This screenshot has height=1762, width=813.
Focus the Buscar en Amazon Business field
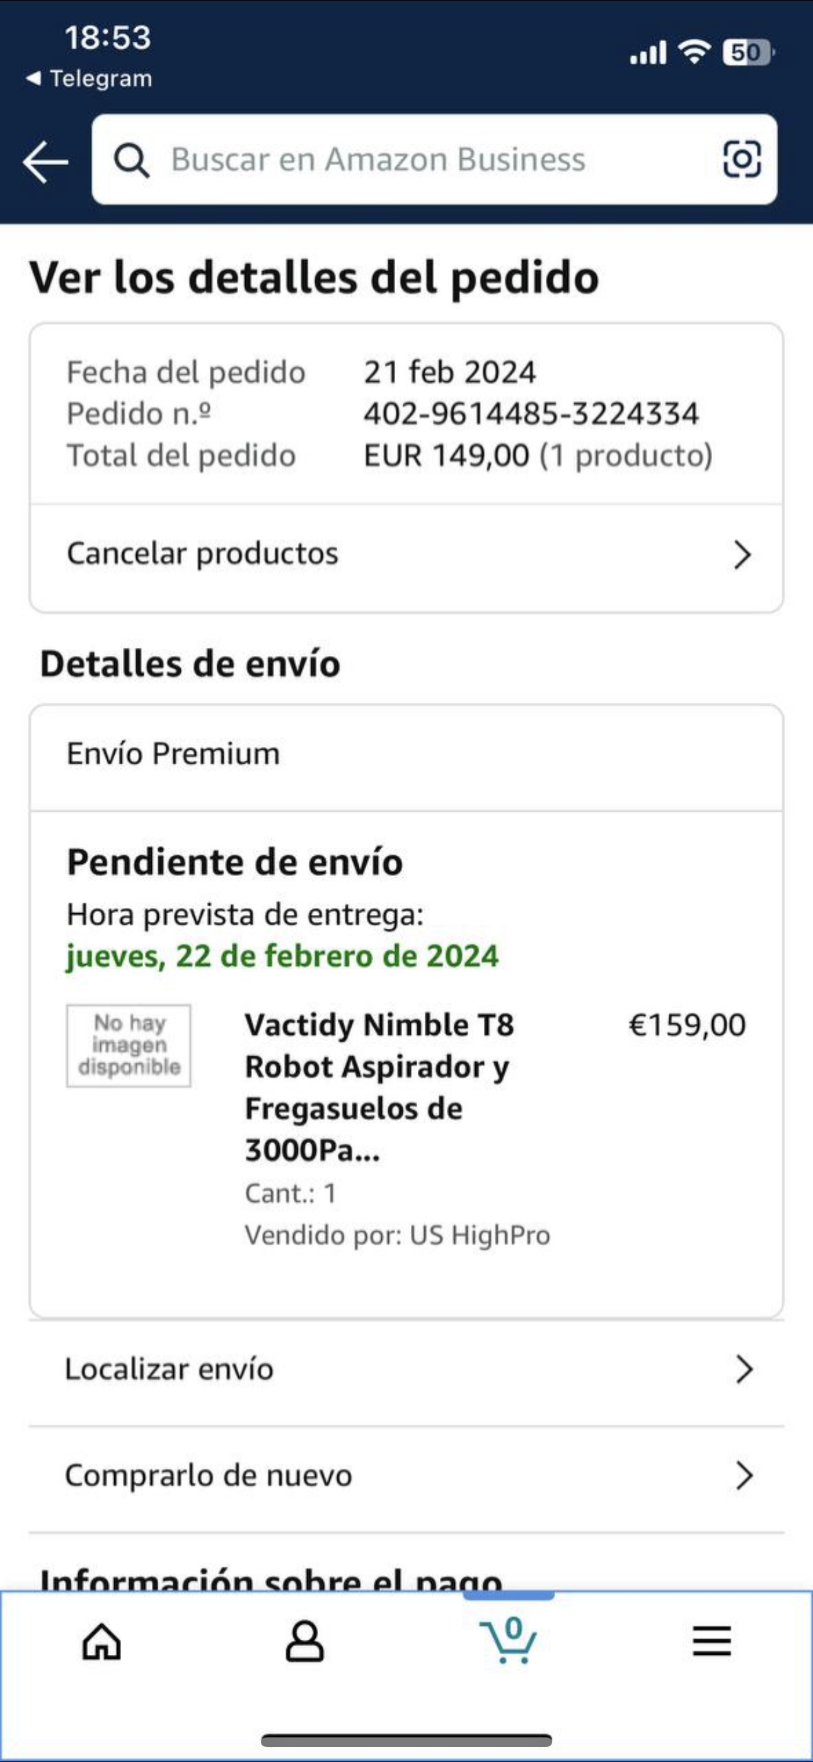click(435, 159)
